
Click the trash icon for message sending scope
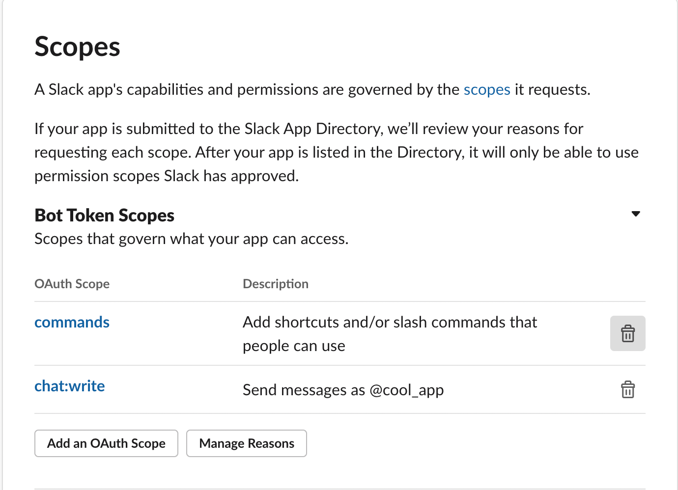tap(627, 390)
